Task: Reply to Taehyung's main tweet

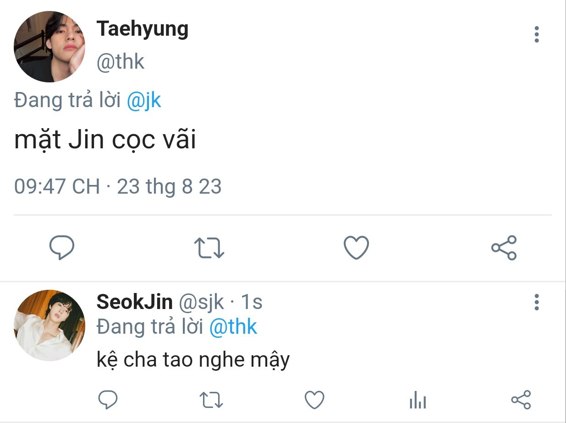Action: pyautogui.click(x=62, y=248)
